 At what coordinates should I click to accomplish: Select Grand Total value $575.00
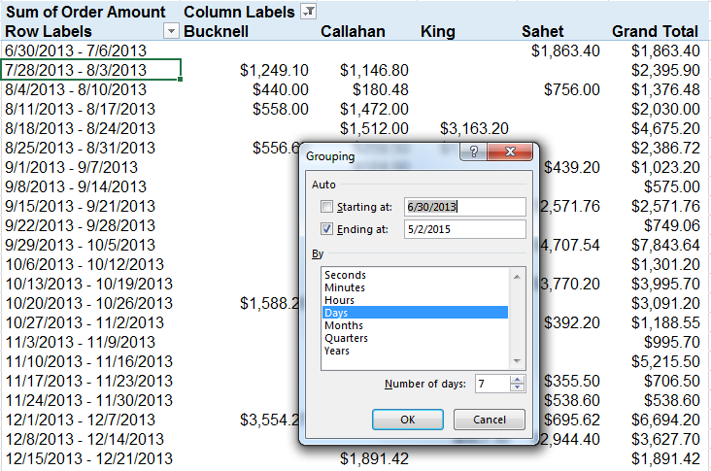pos(672,186)
